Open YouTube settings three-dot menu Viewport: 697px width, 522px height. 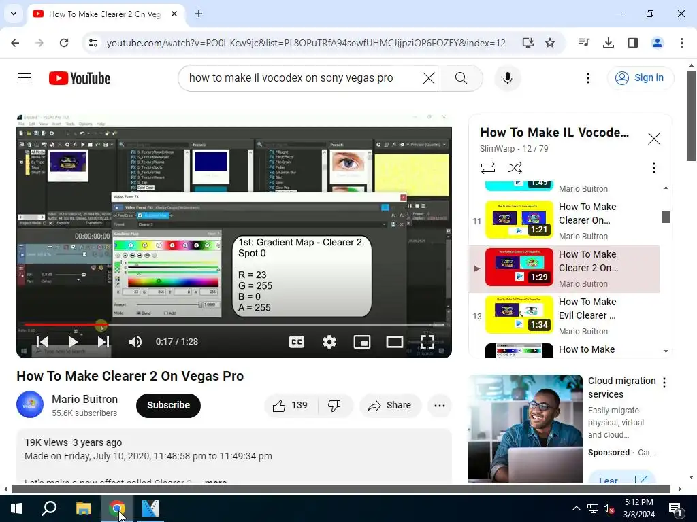coord(587,78)
